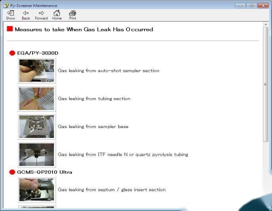Print the current help topic
The height and width of the screenshot is (211, 272).
coord(72,15)
